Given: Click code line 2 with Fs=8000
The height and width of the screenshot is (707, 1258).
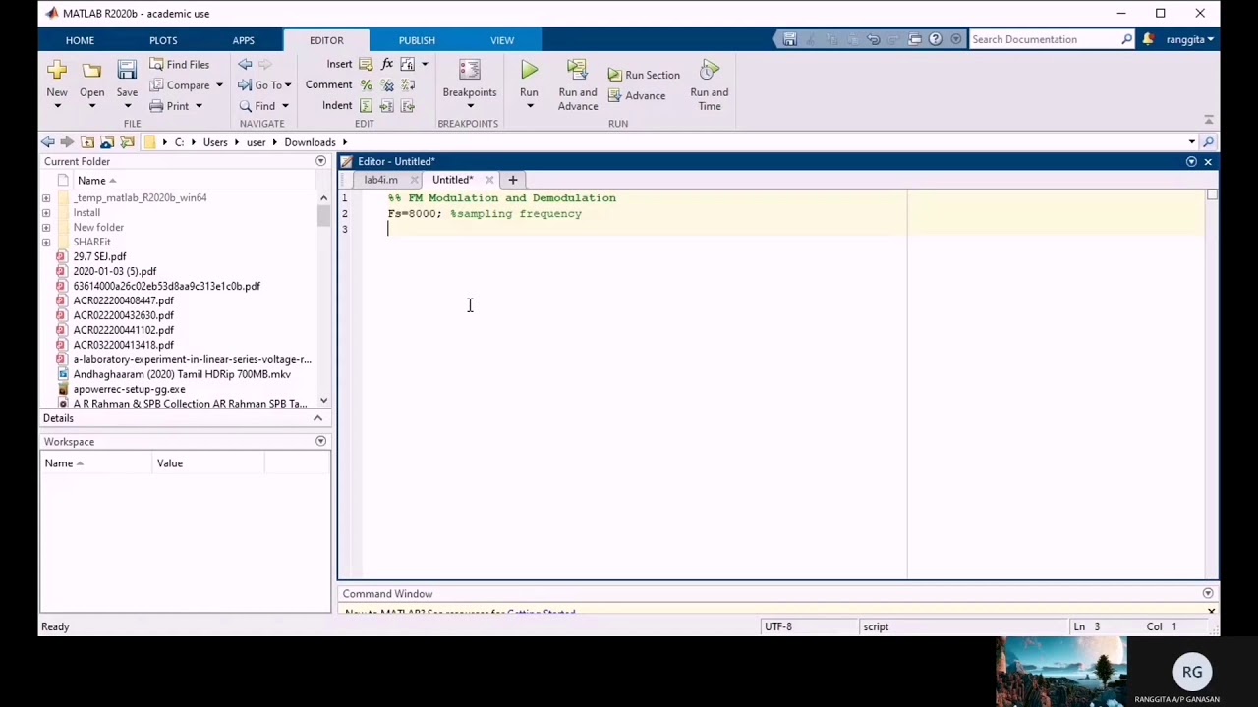Looking at the screenshot, I should [x=485, y=214].
